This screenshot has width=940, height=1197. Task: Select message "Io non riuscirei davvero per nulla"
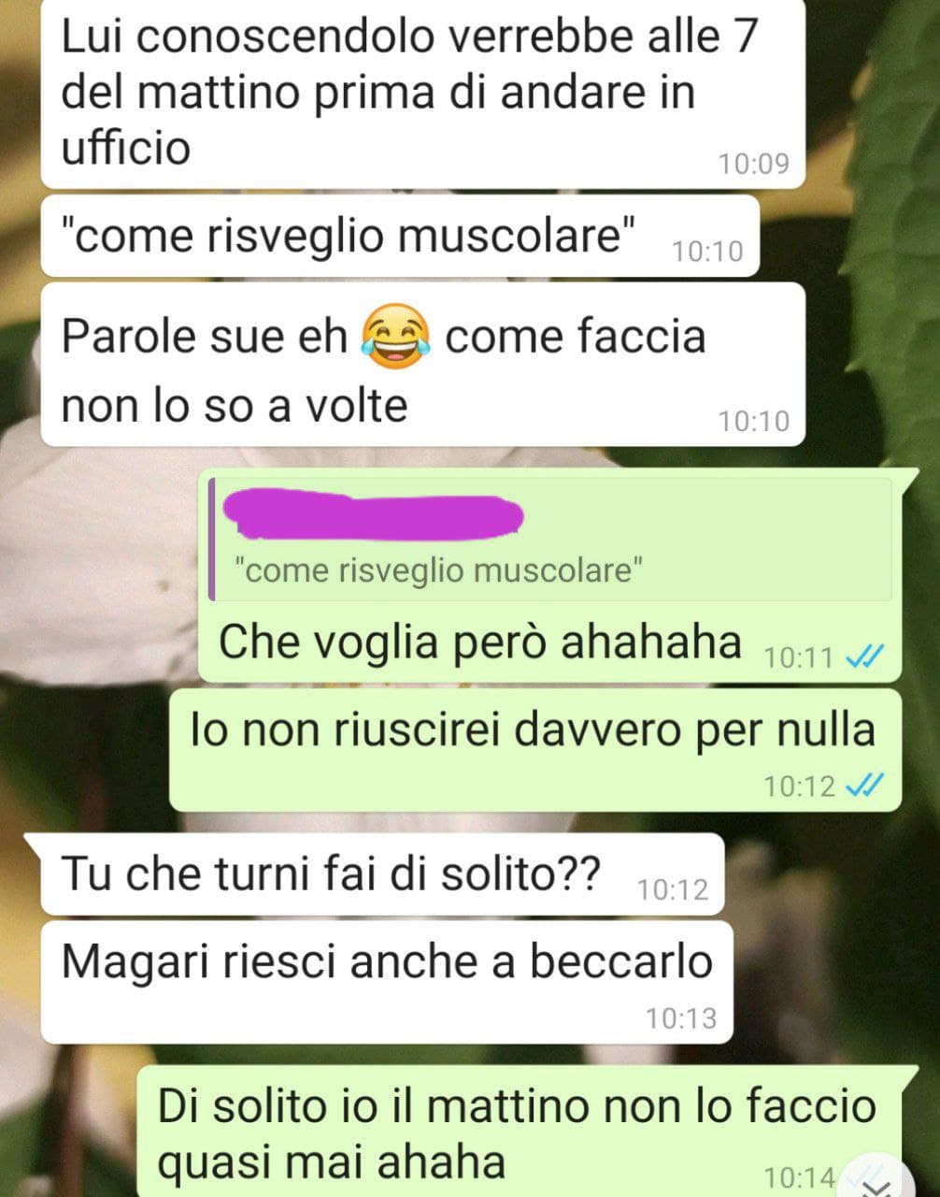pos(535,751)
